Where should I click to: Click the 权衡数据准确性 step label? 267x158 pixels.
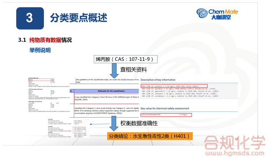click(139, 123)
